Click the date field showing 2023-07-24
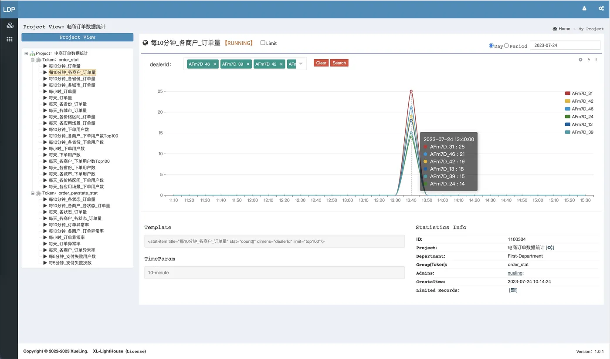Image resolution: width=610 pixels, height=359 pixels. pyautogui.click(x=565, y=45)
